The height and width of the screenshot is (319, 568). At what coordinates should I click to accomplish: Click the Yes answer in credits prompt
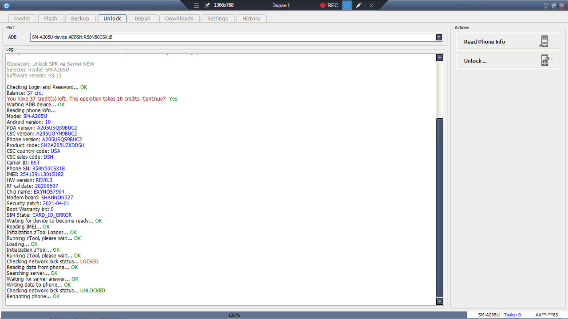(173, 99)
